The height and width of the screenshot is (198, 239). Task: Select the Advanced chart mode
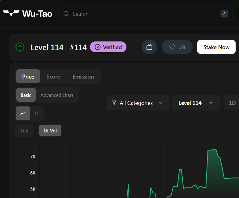57,95
